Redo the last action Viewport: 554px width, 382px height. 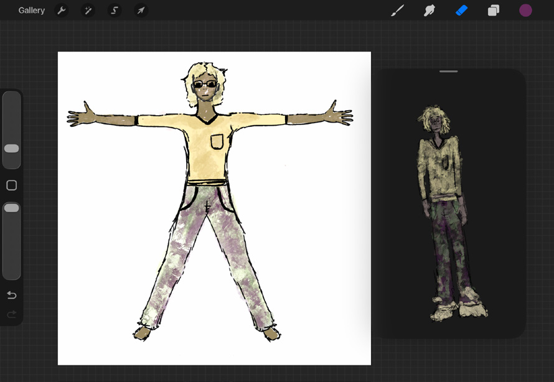12,314
